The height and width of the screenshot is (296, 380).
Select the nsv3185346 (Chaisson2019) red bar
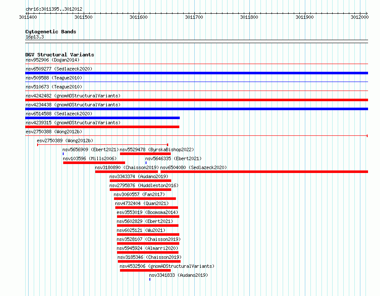(149, 261)
